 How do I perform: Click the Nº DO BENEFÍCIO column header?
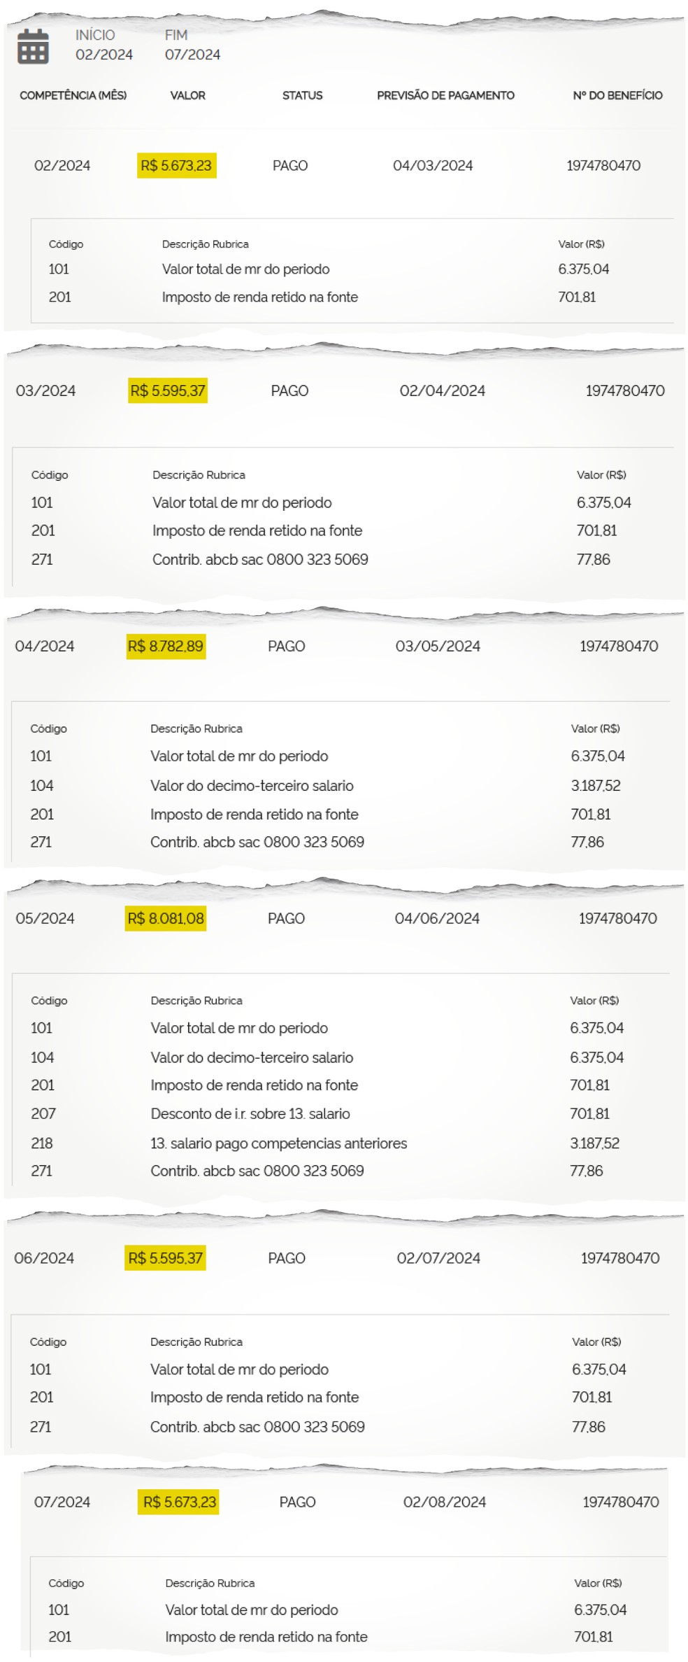click(x=617, y=95)
